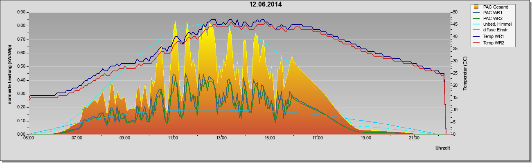Click the 17:00 tick label on time axis
The image size is (532, 163).
[318, 139]
